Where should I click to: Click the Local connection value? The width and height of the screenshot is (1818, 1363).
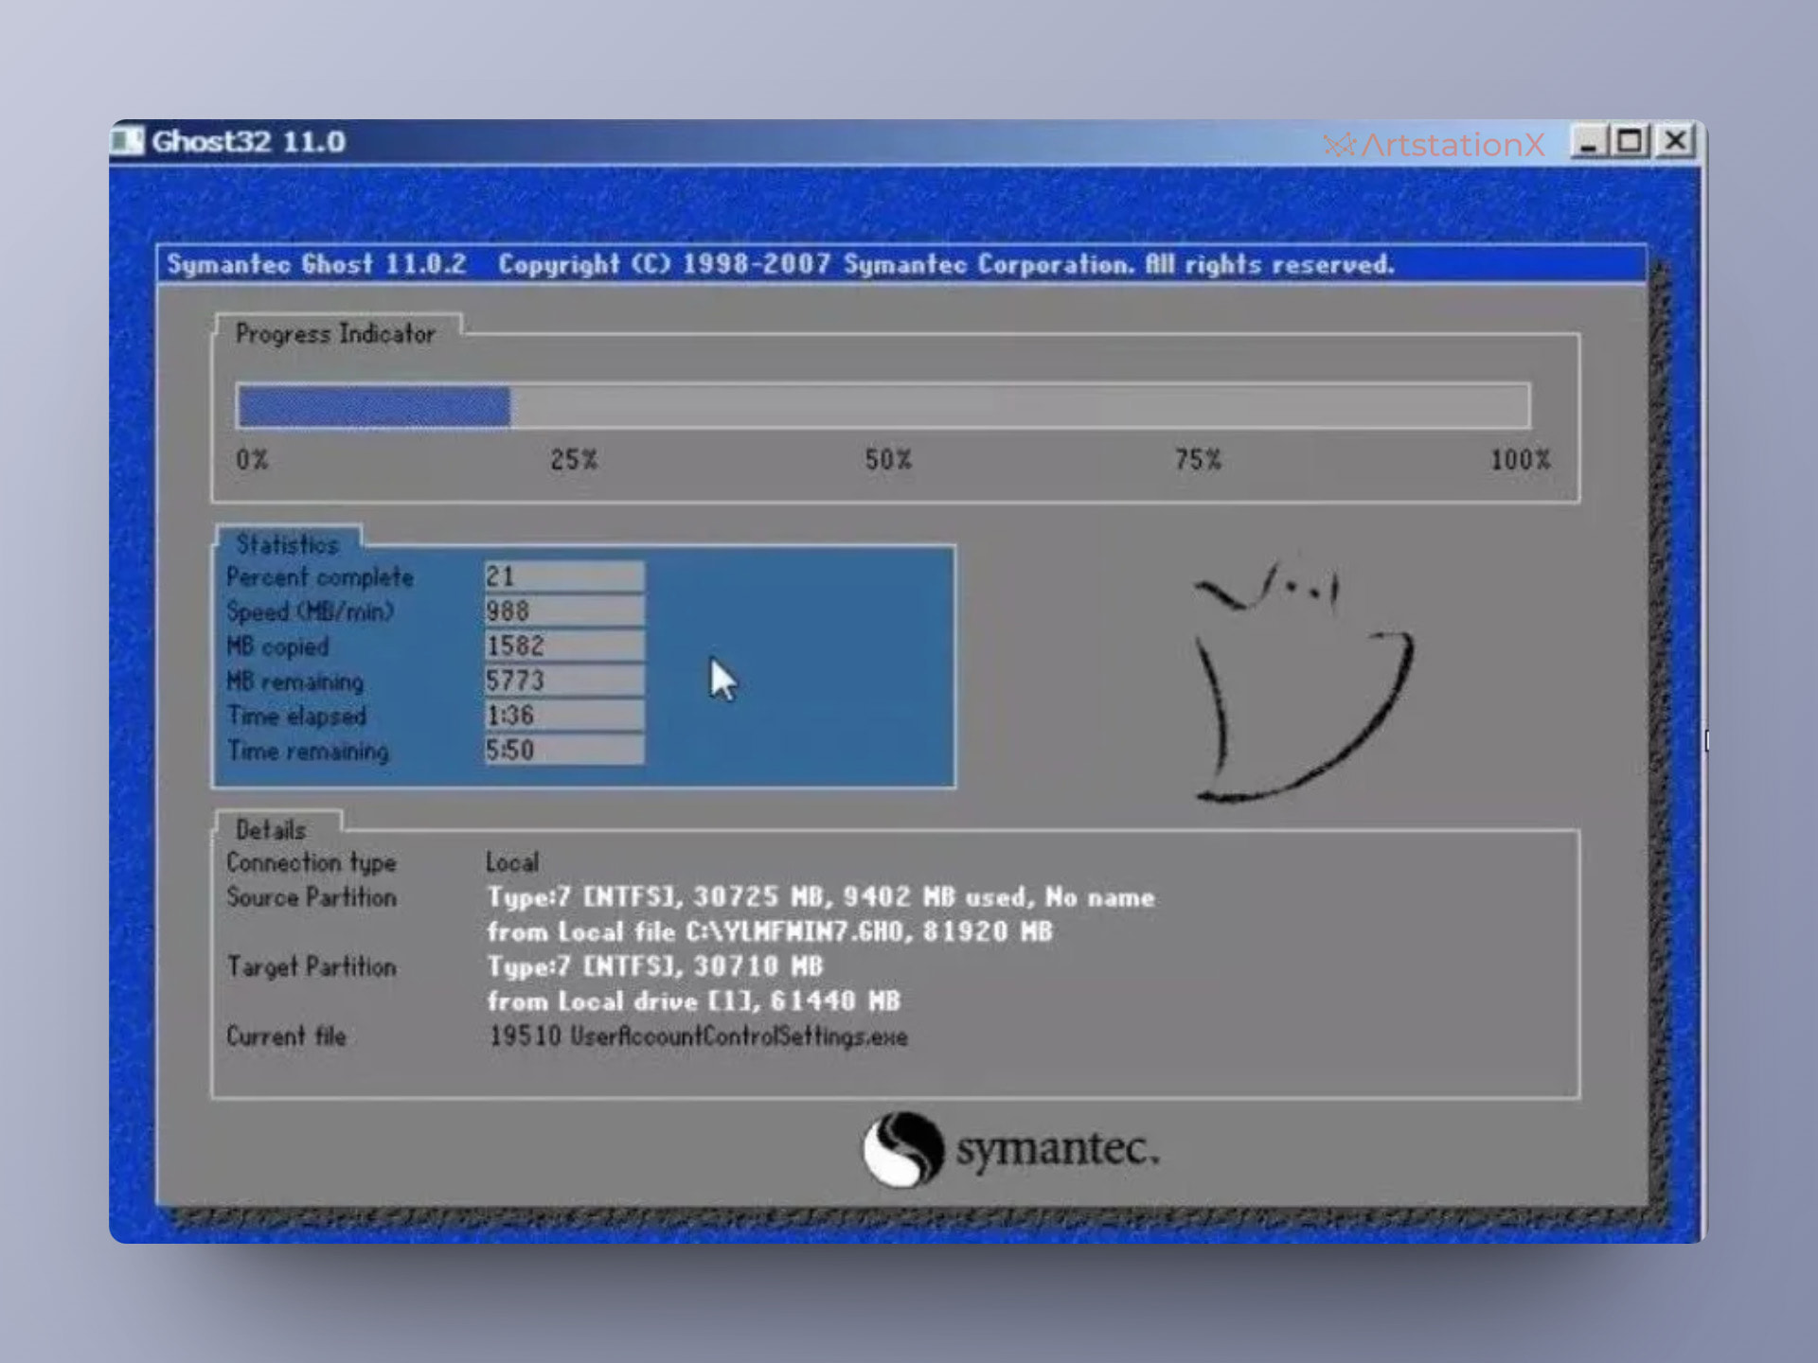pos(512,862)
